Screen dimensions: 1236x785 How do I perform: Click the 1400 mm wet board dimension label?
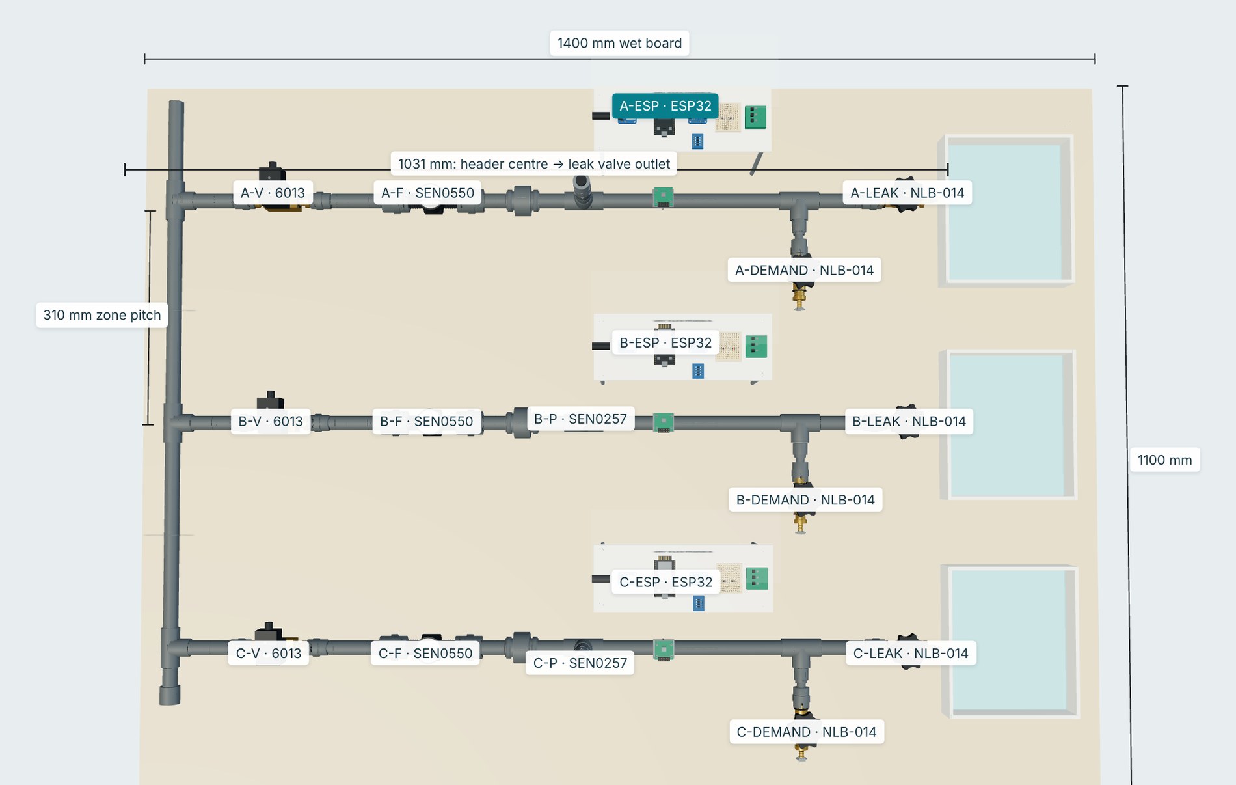[619, 43]
